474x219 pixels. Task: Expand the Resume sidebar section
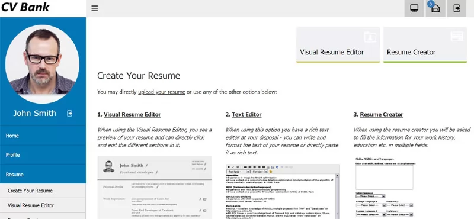coord(43,174)
